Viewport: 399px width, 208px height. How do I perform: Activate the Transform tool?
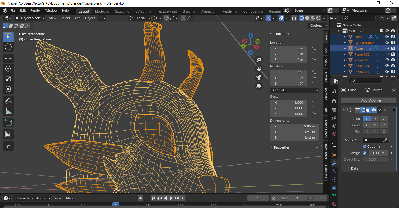click(8, 89)
